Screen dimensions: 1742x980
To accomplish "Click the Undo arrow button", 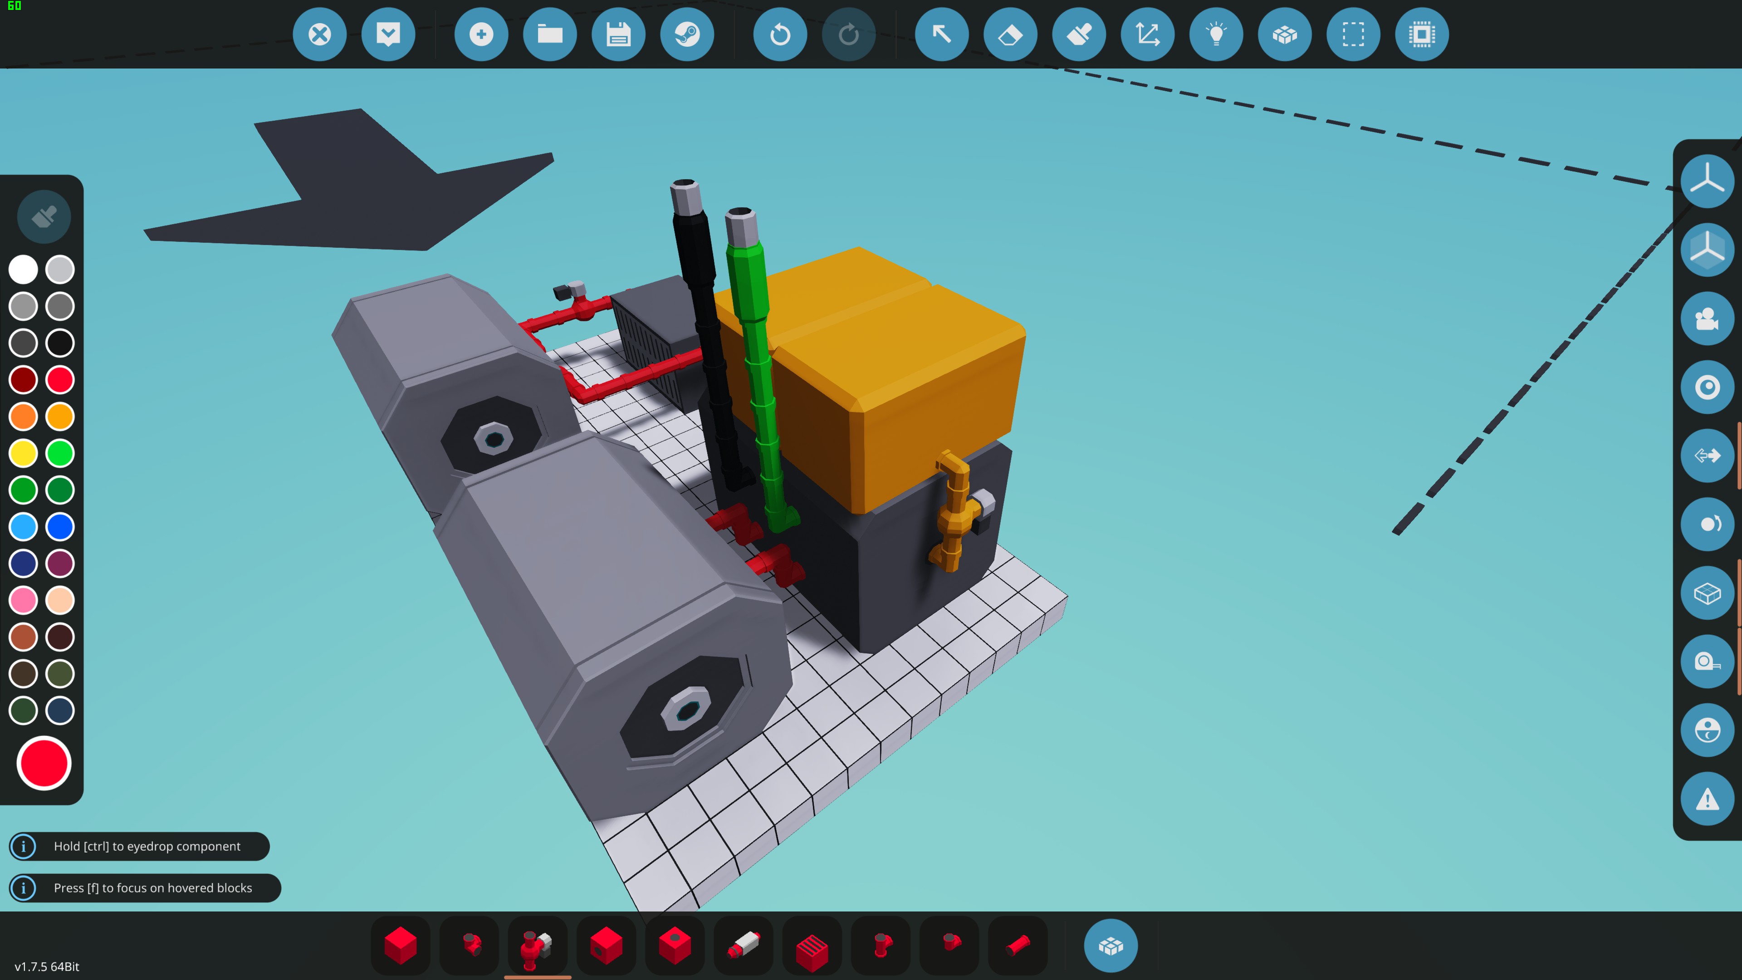I will point(780,34).
